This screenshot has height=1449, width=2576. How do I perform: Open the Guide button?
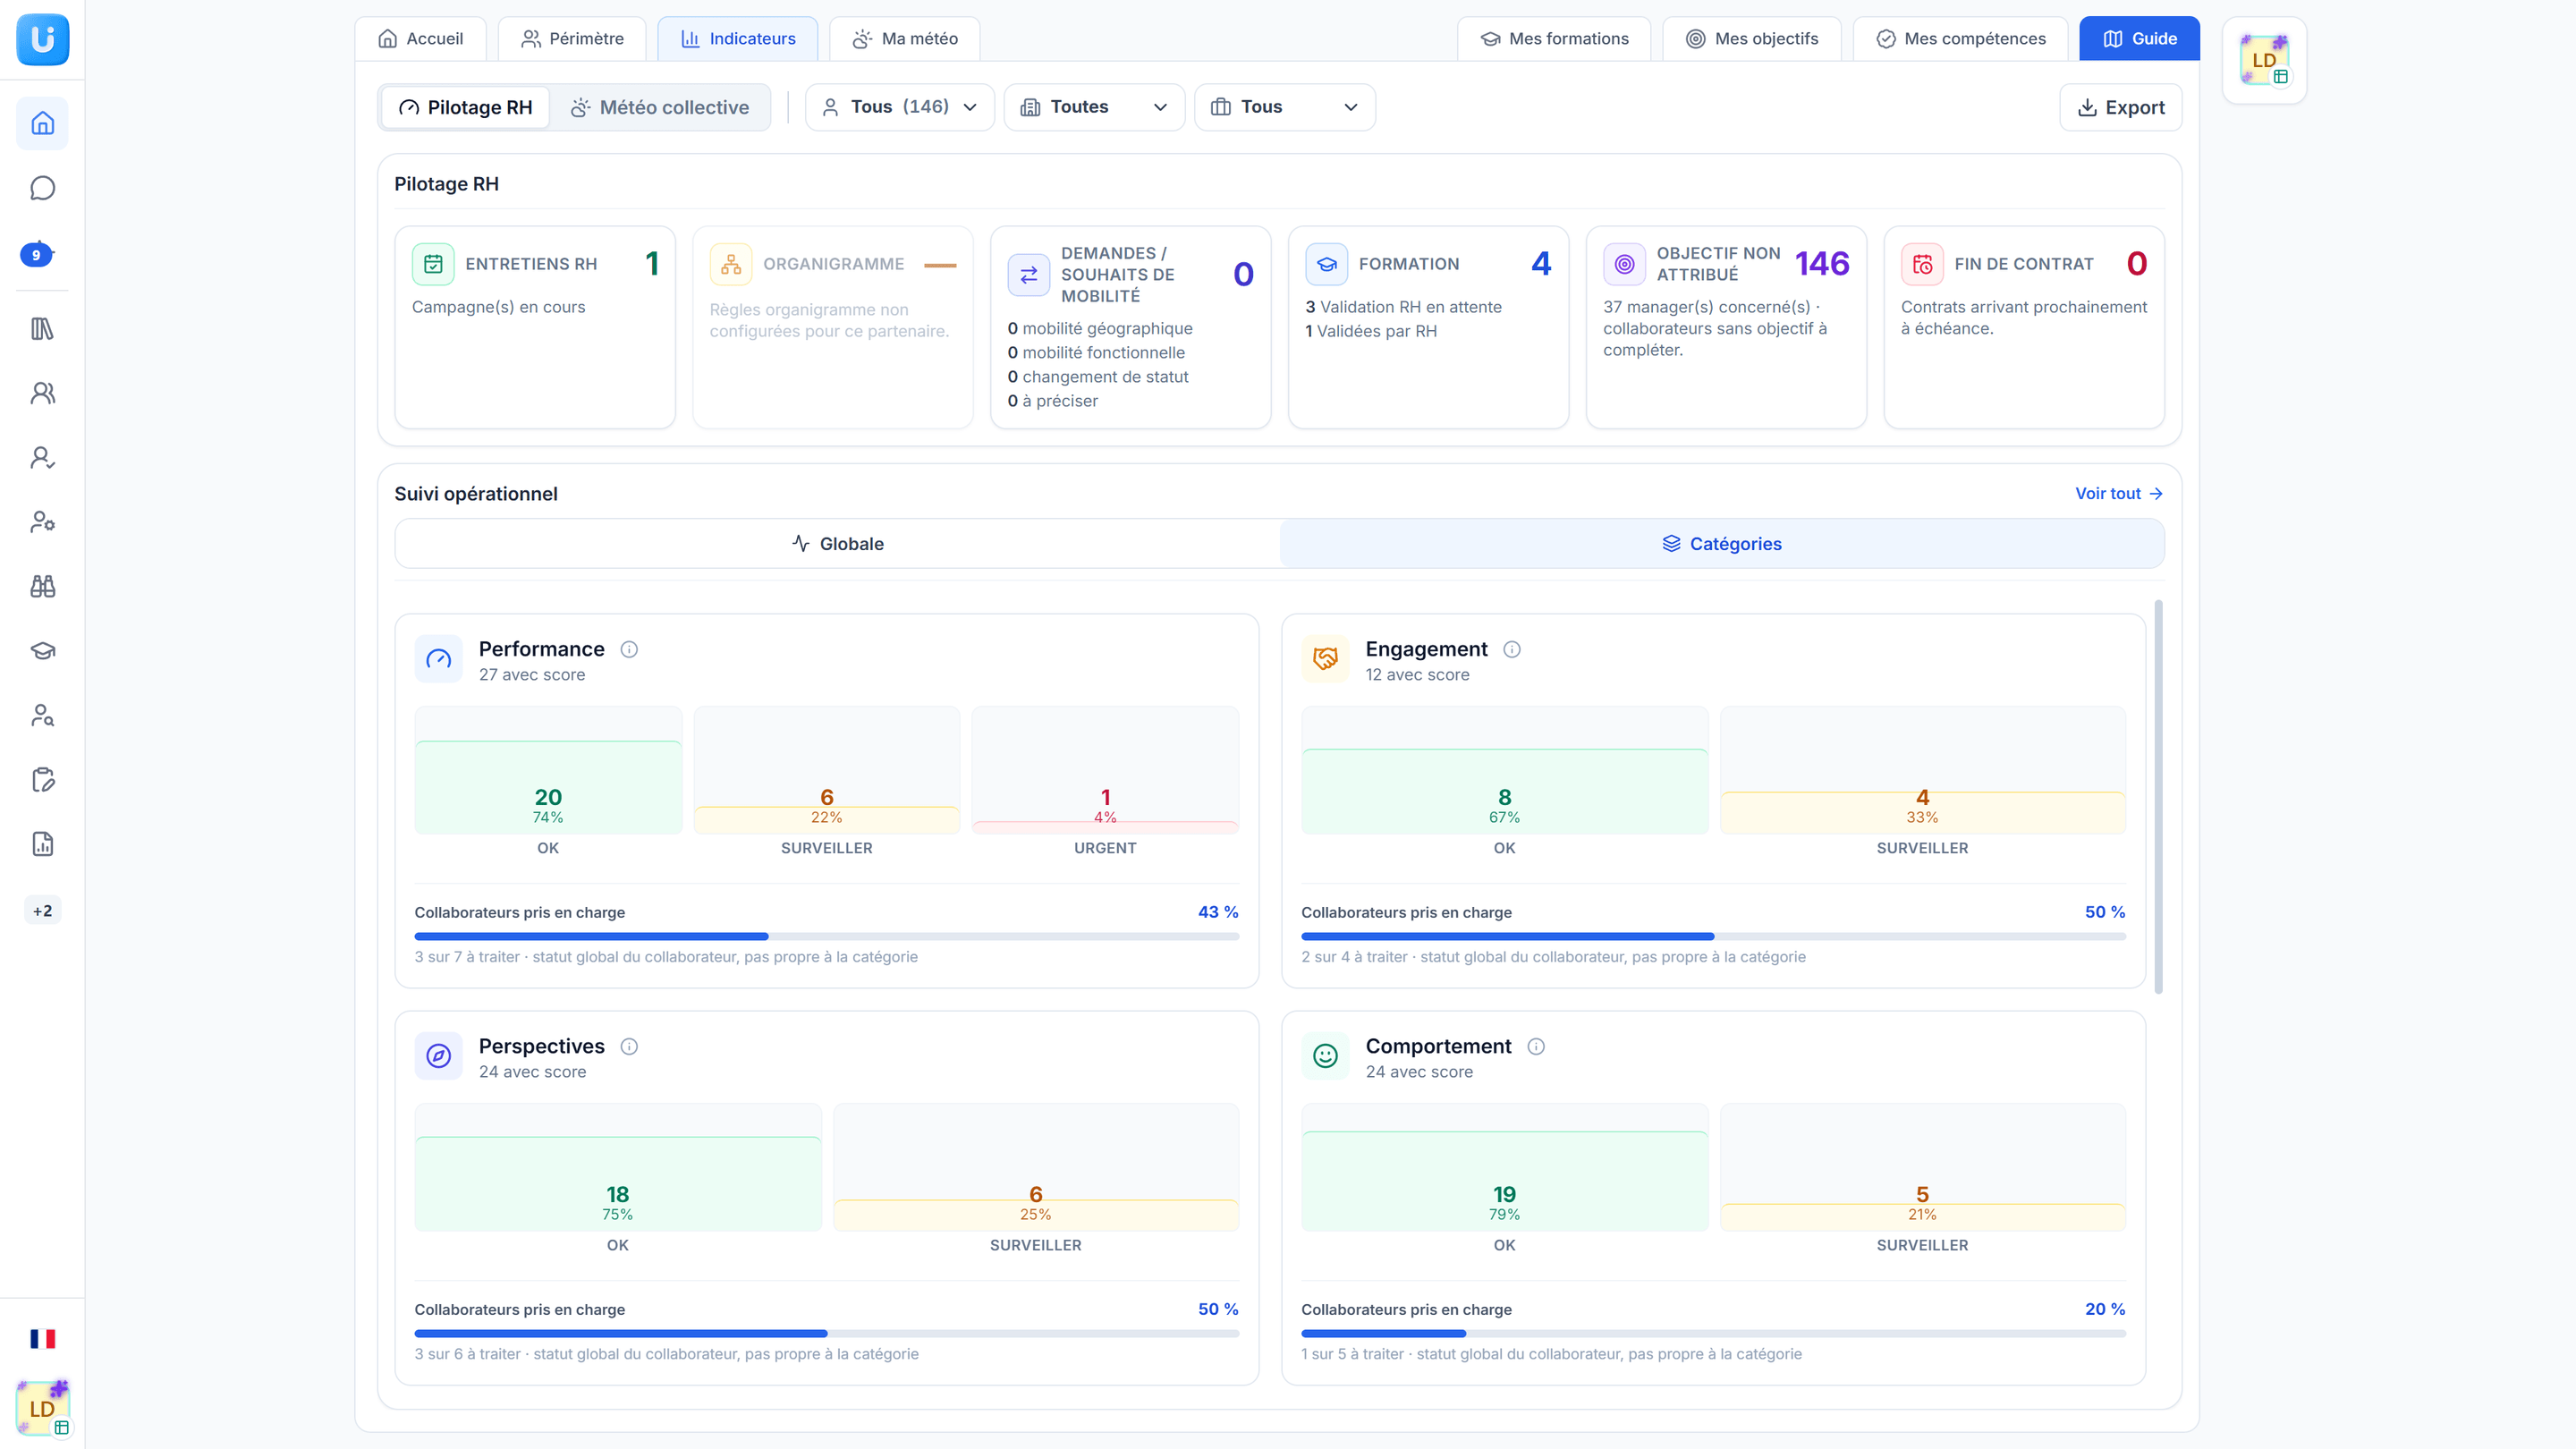2139,38
